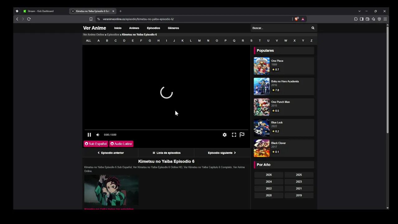Viewport: 398px width, 224px height.
Task: Pause the video player
Action: pos(89,135)
